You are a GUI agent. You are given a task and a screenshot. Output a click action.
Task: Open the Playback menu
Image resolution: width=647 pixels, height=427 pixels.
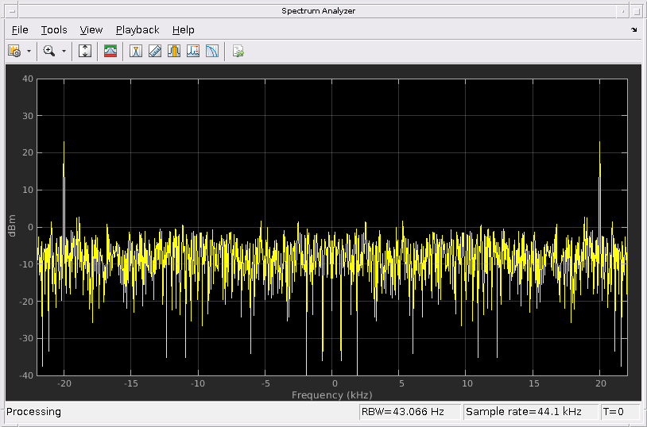(138, 30)
